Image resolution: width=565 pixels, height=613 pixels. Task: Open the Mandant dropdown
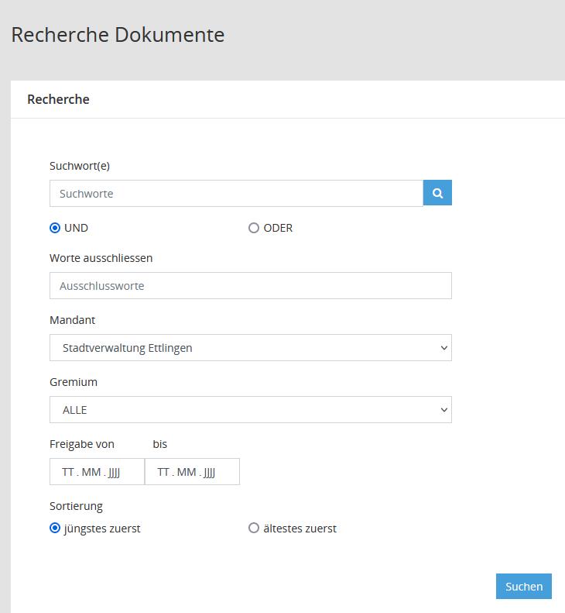(250, 348)
